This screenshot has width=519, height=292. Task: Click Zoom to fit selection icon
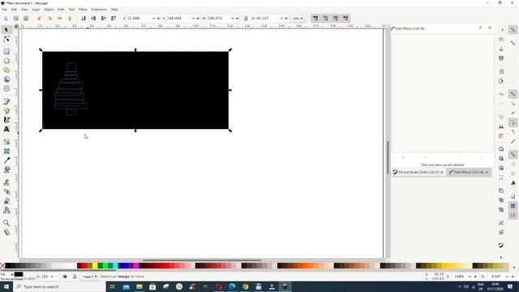pos(501,149)
